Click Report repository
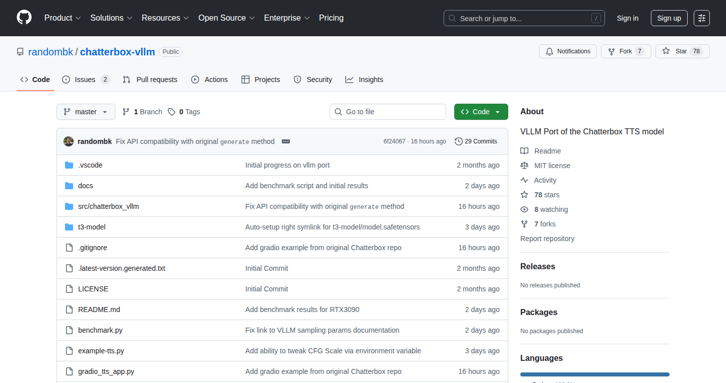 click(547, 239)
